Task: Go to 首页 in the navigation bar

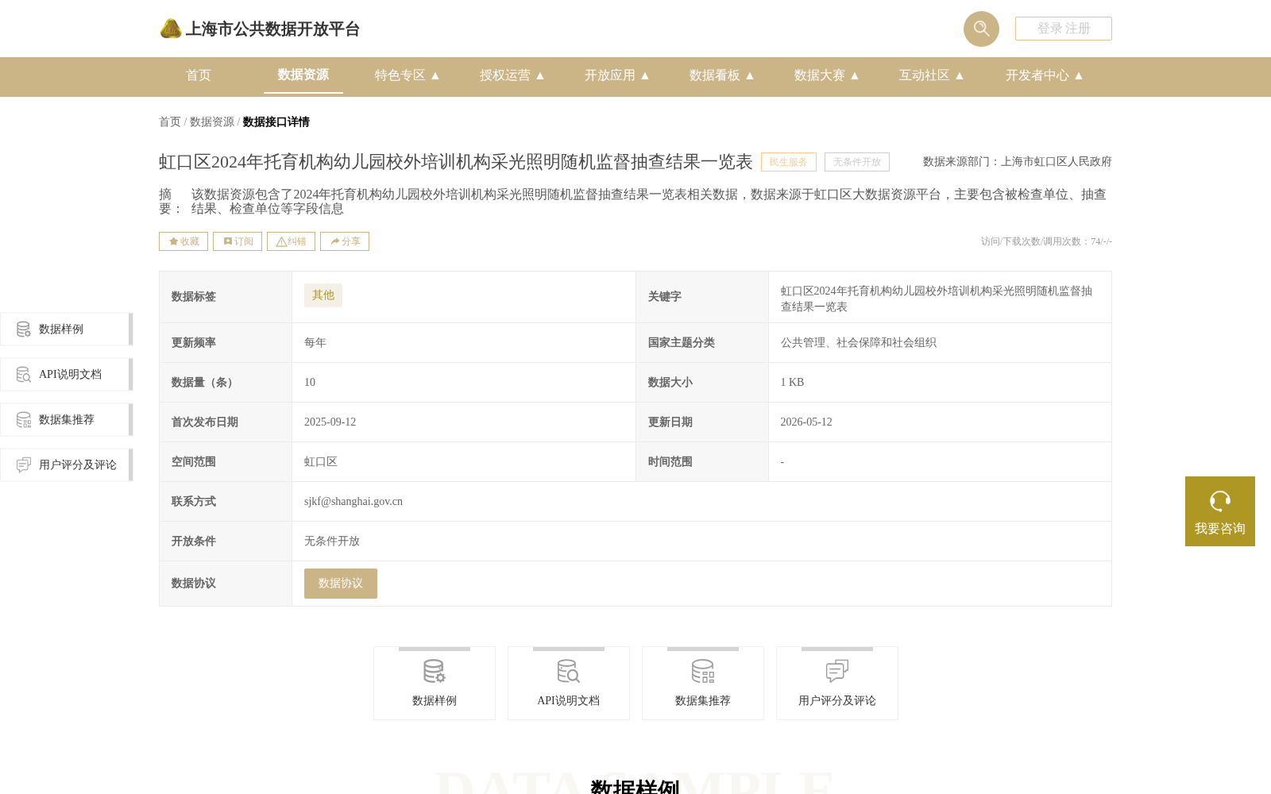Action: click(x=199, y=75)
